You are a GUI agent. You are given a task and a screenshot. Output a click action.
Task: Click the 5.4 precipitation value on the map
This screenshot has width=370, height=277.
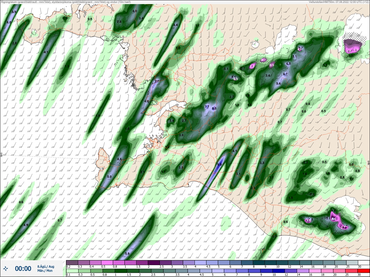(x=279, y=84)
